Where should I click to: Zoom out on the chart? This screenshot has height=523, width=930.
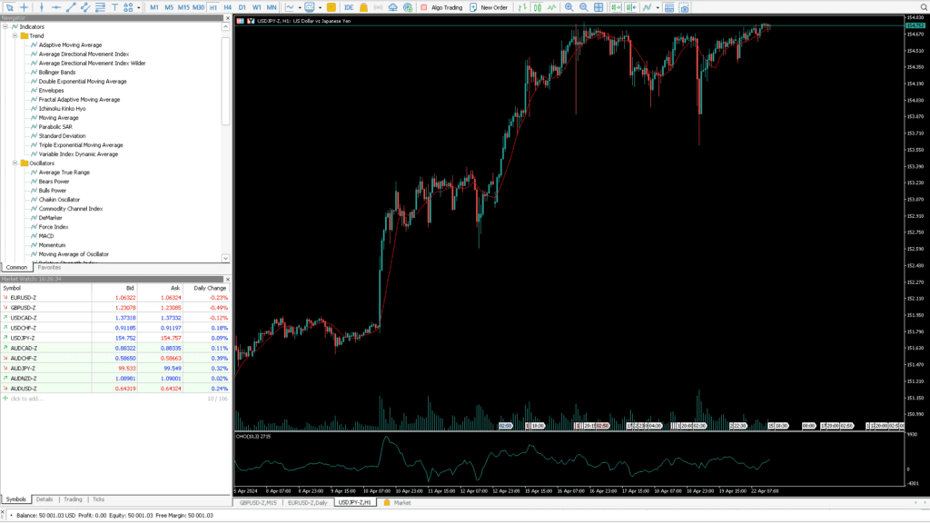point(584,7)
